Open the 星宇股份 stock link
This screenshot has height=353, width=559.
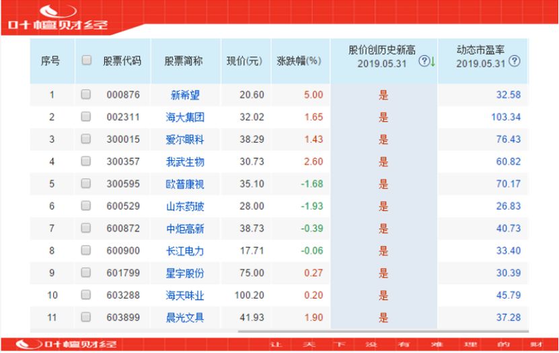185,273
